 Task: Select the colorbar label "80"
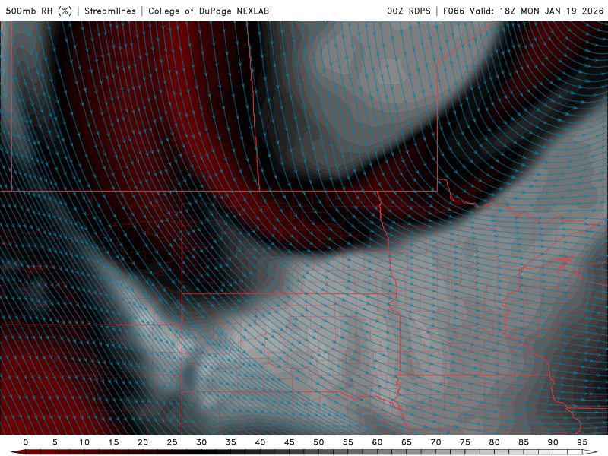[x=494, y=442]
